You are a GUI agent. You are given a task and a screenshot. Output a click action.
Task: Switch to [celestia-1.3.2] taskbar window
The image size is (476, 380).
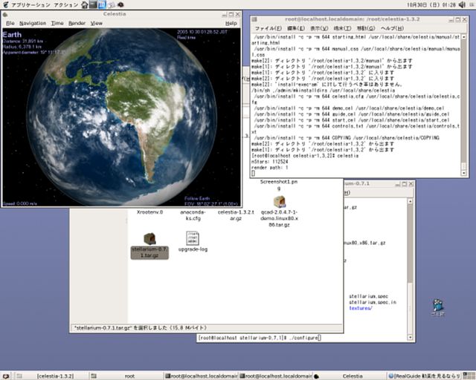[51, 376]
